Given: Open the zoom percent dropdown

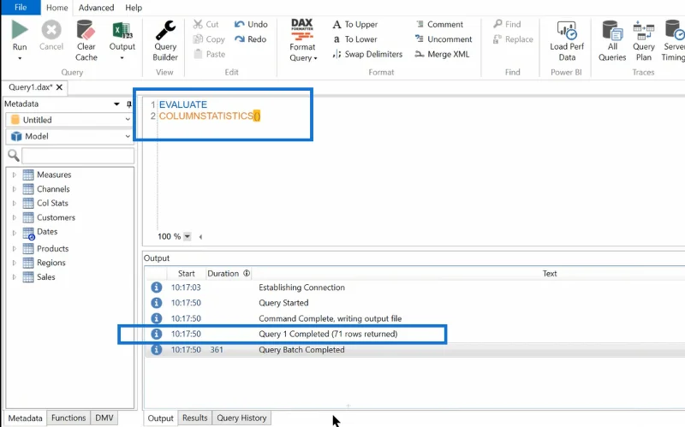Looking at the screenshot, I should pyautogui.click(x=187, y=237).
